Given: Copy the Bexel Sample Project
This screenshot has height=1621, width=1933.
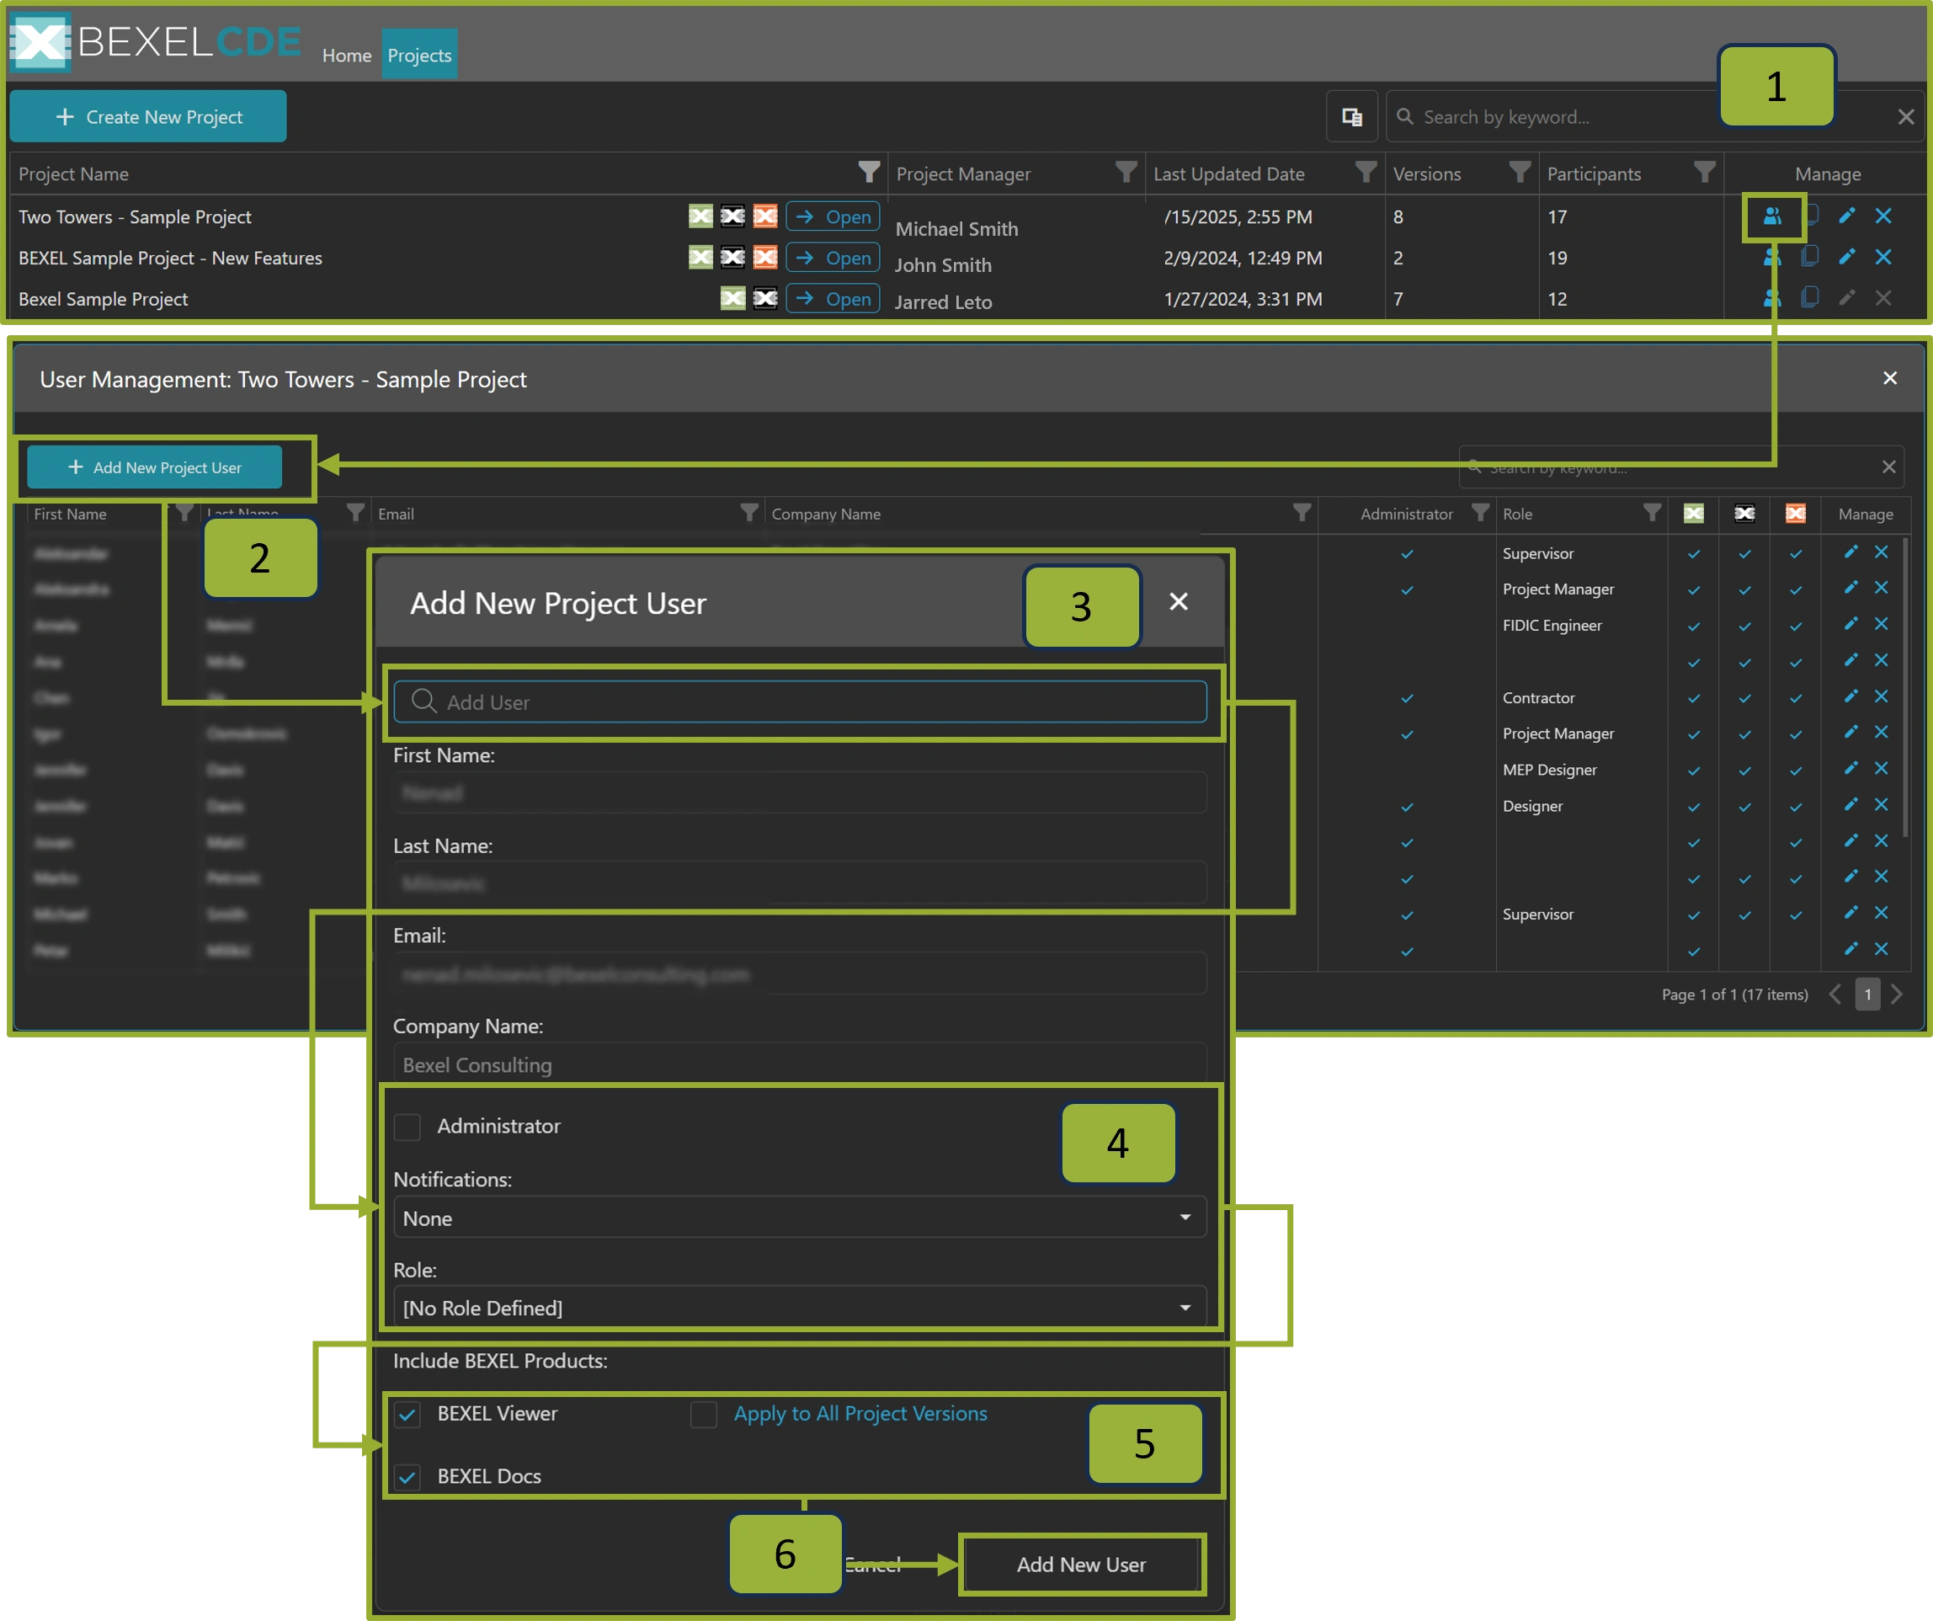Looking at the screenshot, I should [x=1809, y=297].
